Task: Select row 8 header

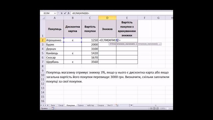Action: tap(43, 66)
